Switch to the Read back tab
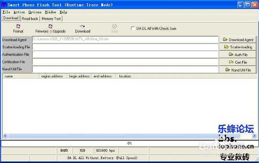 point(30,19)
